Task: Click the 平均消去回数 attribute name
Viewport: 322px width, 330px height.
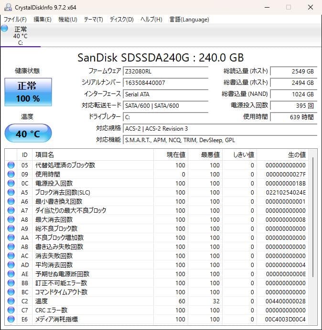Action: (54, 265)
